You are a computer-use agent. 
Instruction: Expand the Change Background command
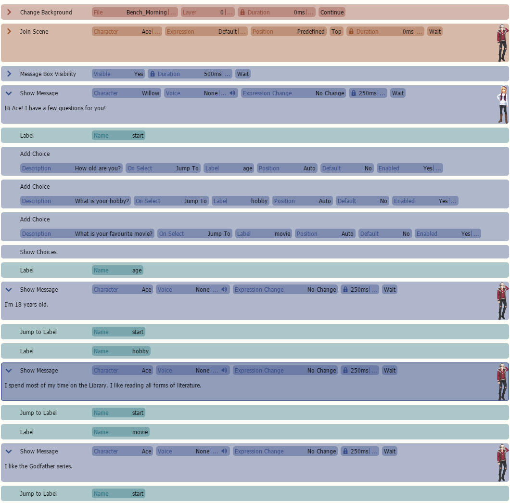pyautogui.click(x=9, y=13)
